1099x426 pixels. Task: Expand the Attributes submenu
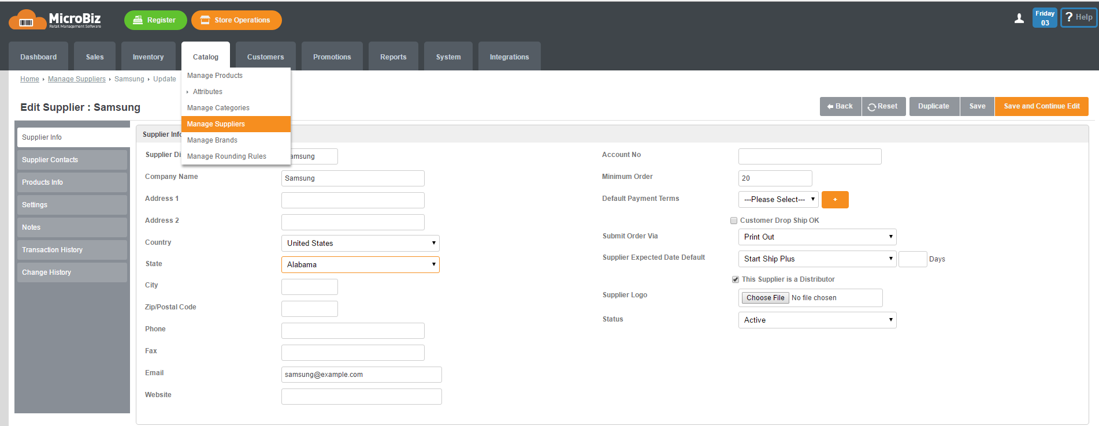[236, 92]
